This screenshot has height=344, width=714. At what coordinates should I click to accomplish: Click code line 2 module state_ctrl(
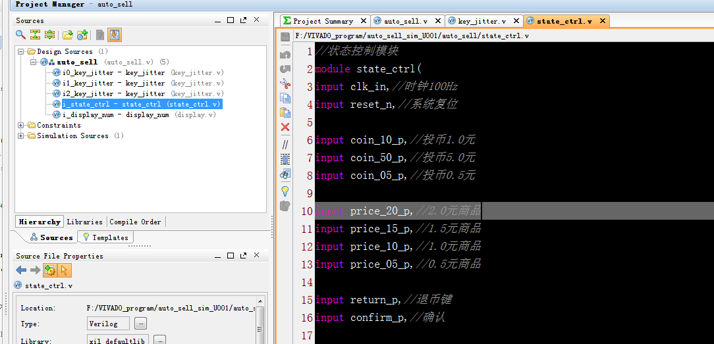click(369, 69)
